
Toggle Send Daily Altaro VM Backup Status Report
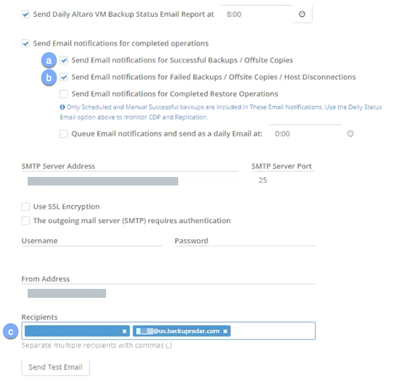click(x=26, y=14)
